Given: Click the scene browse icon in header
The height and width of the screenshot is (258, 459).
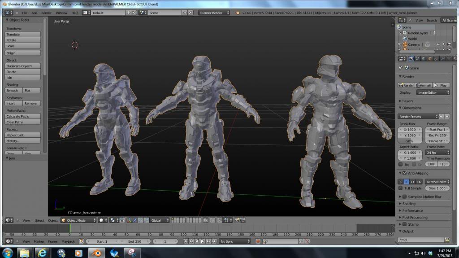Looking at the screenshot, I should [x=143, y=13].
